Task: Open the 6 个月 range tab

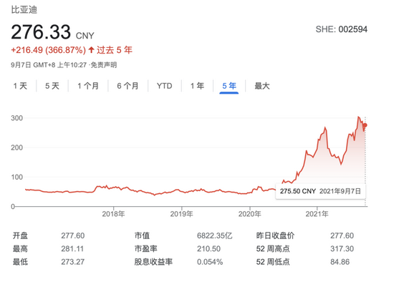Action: 128,86
